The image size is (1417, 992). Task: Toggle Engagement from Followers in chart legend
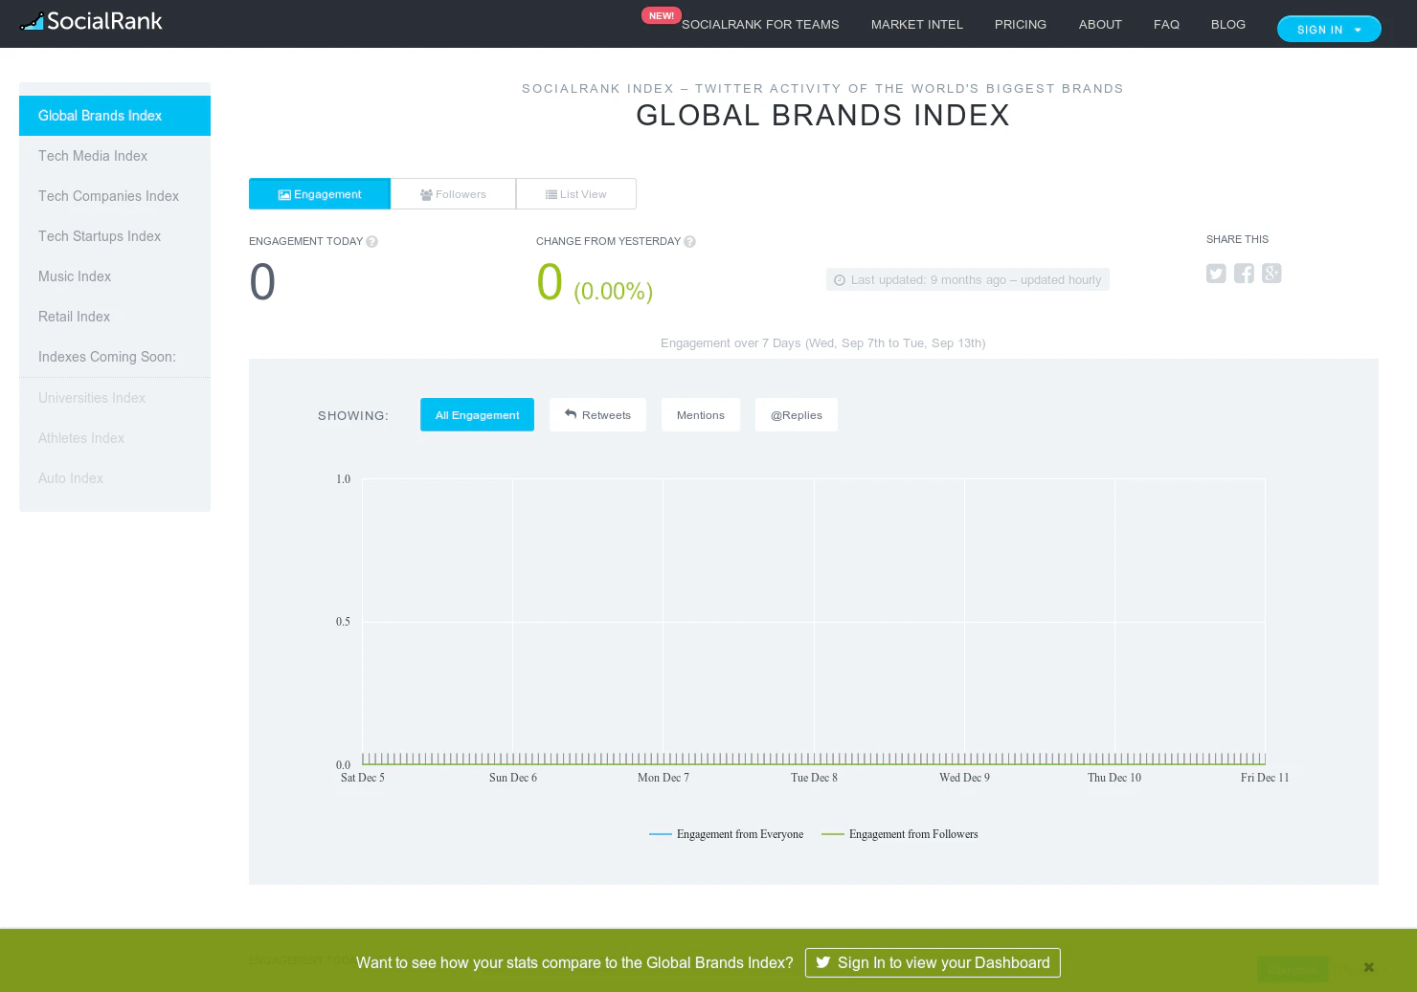point(899,833)
